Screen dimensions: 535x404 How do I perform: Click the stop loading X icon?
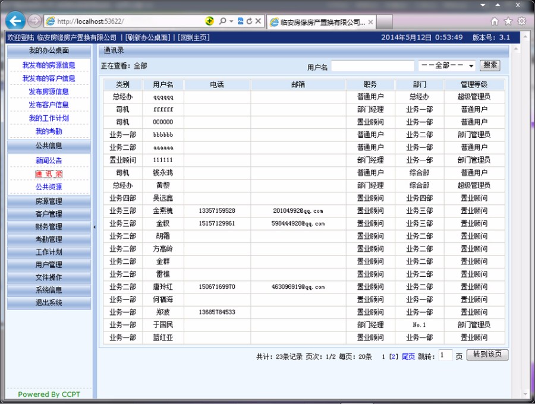(x=258, y=21)
